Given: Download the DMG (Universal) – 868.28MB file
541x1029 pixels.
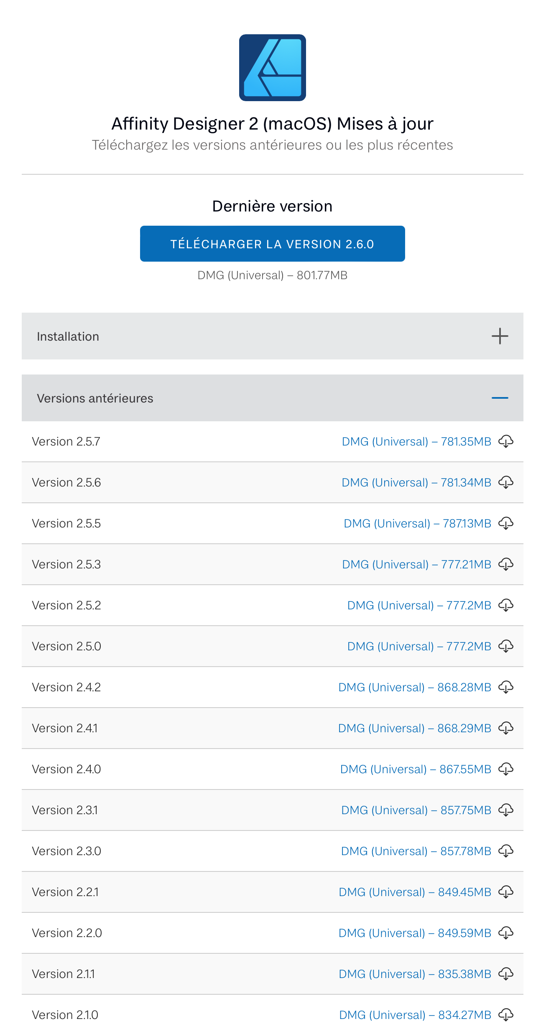Looking at the screenshot, I should 415,687.
